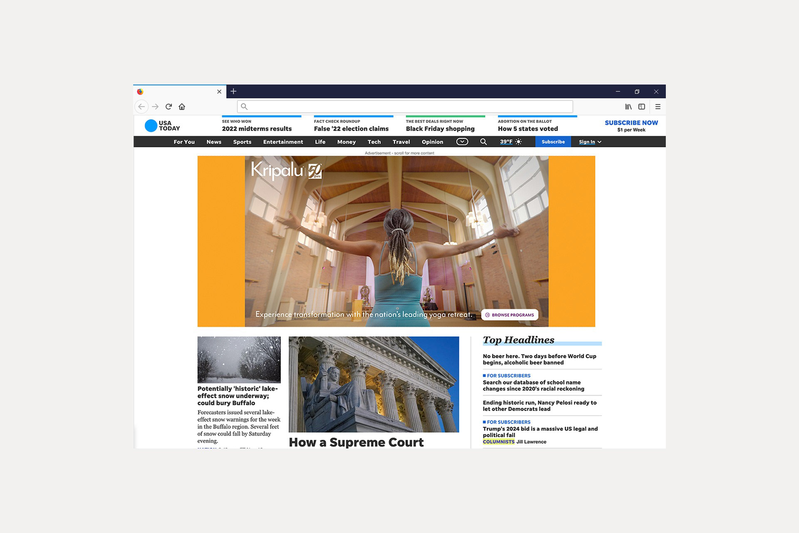
Task: Close the current browser tab
Action: click(x=219, y=92)
